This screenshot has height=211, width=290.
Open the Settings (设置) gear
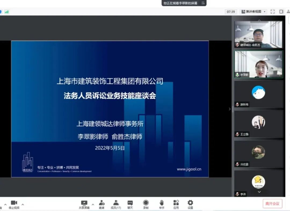click(190, 205)
